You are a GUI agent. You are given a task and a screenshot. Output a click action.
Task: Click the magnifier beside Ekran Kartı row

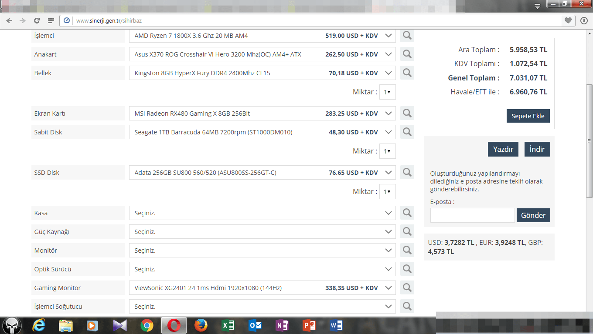point(407,114)
